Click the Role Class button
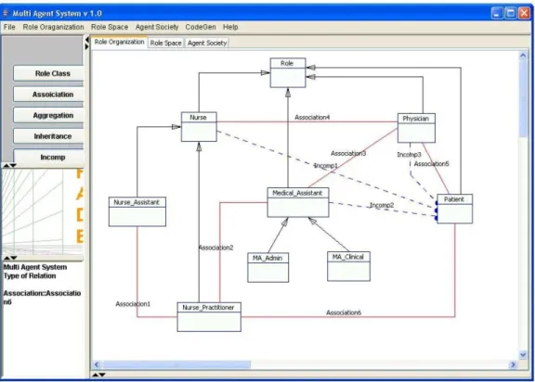 coord(48,73)
